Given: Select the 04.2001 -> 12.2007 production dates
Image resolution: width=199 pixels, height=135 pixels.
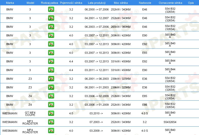Looking at the screenshot, I should pyautogui.click(x=97, y=18).
